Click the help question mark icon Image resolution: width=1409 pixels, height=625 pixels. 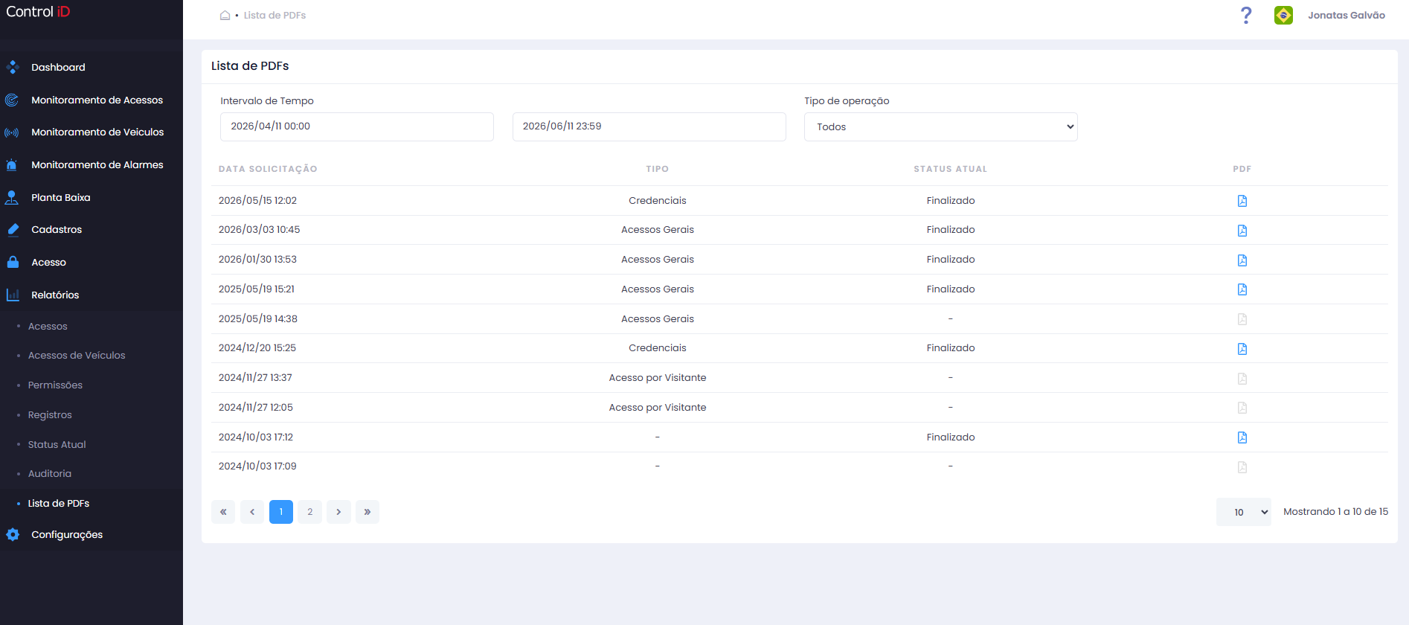pyautogui.click(x=1246, y=15)
